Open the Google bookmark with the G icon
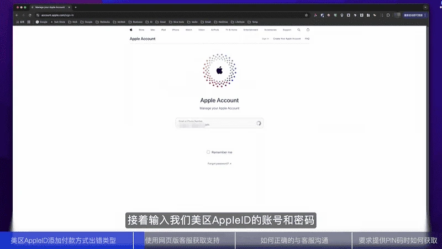This screenshot has width=442, height=249. click(41, 22)
